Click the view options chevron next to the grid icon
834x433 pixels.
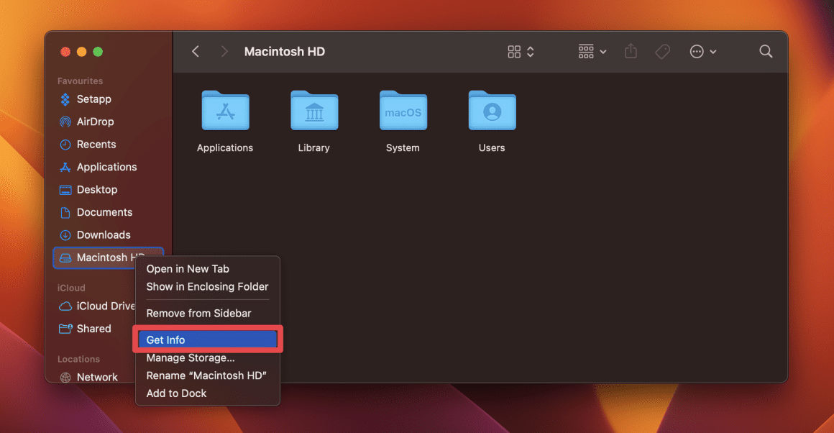coord(530,51)
